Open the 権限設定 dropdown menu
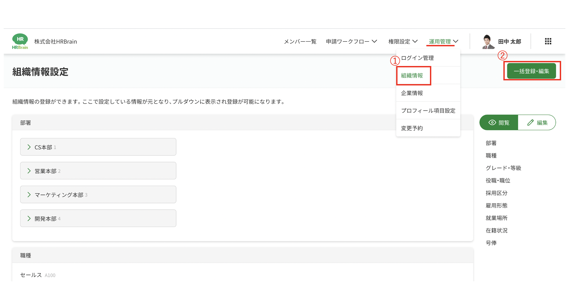580x297 pixels. pos(403,42)
